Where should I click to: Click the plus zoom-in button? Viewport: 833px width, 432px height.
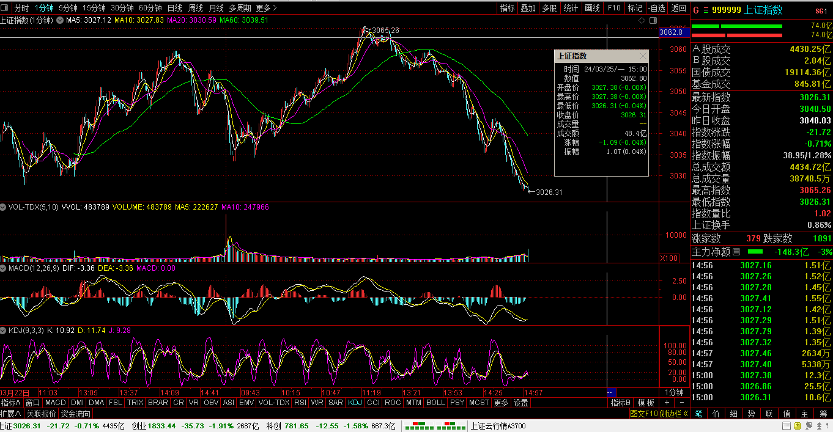click(x=667, y=403)
